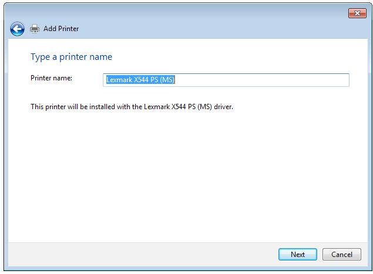Close the Add Printer dialog
373x274 pixels.
357,13
